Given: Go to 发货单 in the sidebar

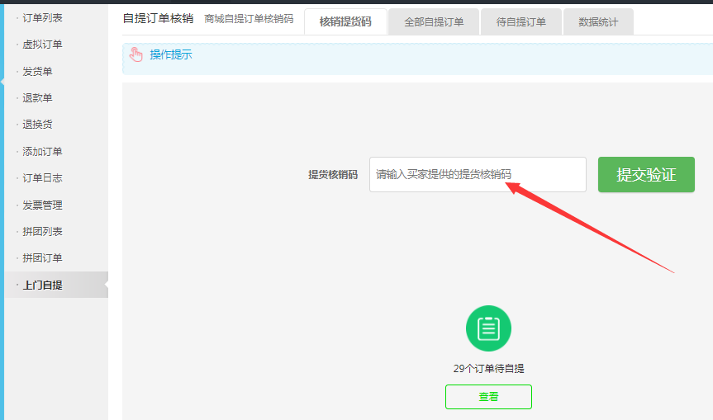Looking at the screenshot, I should pos(37,72).
